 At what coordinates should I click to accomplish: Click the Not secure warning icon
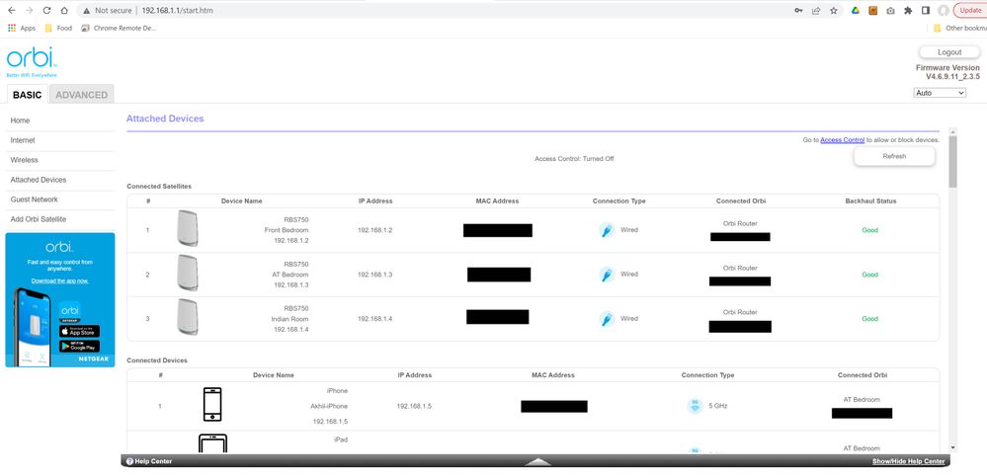87,10
